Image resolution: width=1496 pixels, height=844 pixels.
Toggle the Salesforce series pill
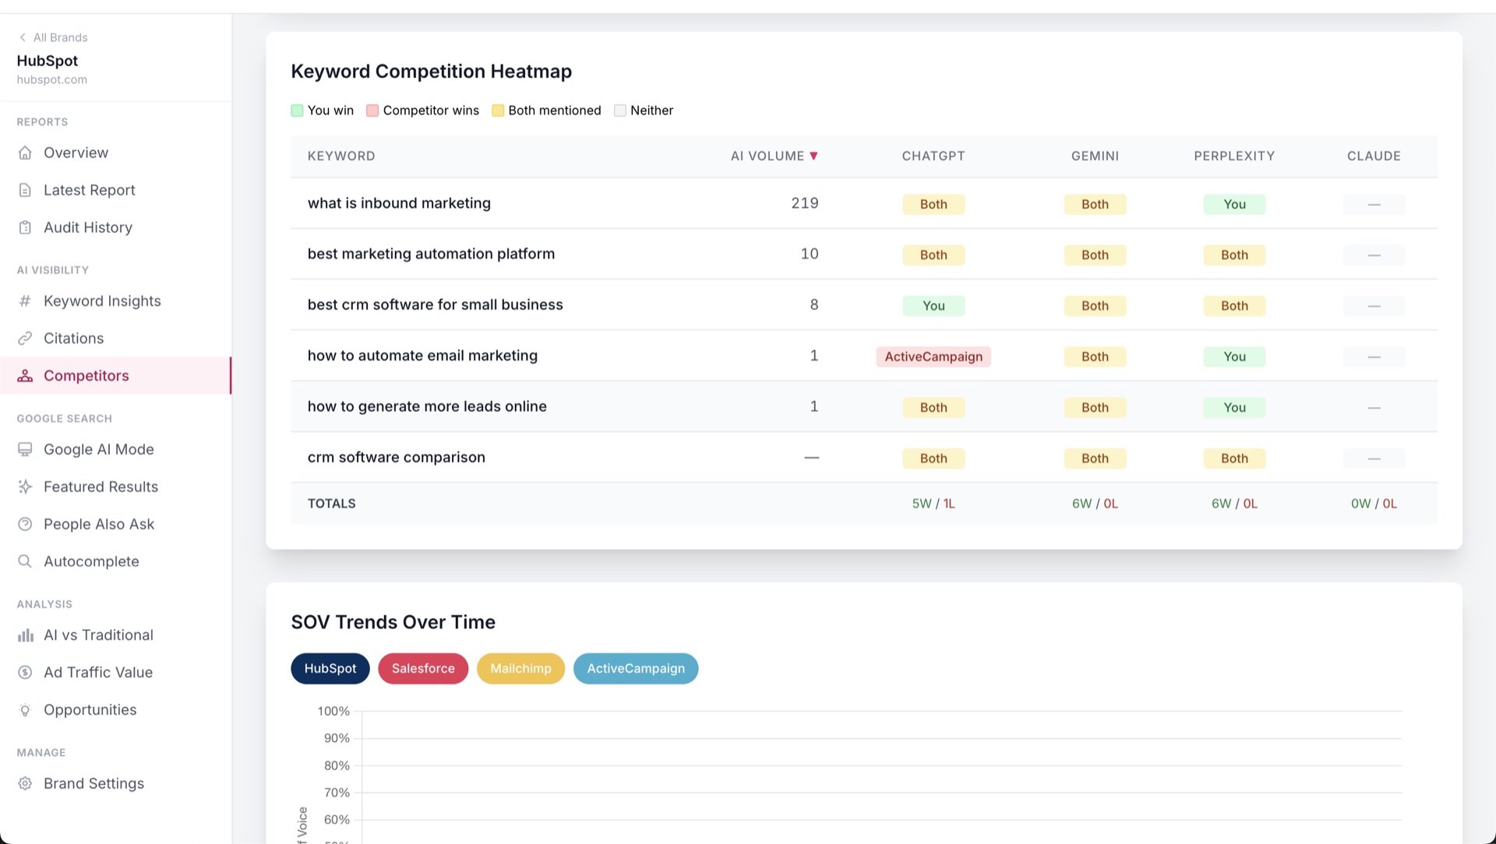tap(423, 669)
